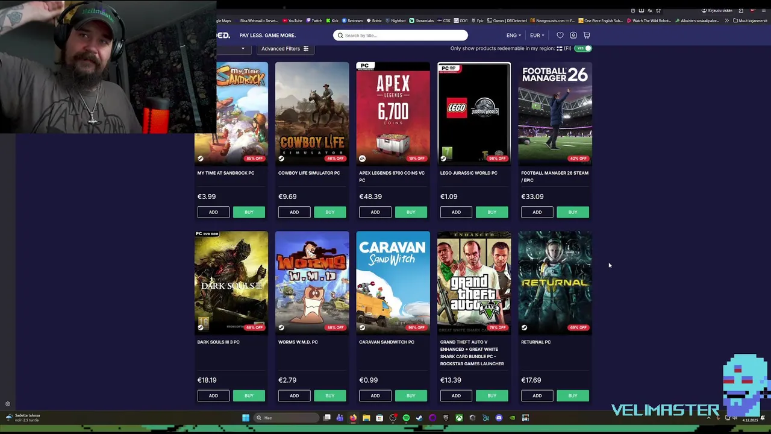Add Caravan SandWitch to cart
The height and width of the screenshot is (434, 771).
pos(375,396)
